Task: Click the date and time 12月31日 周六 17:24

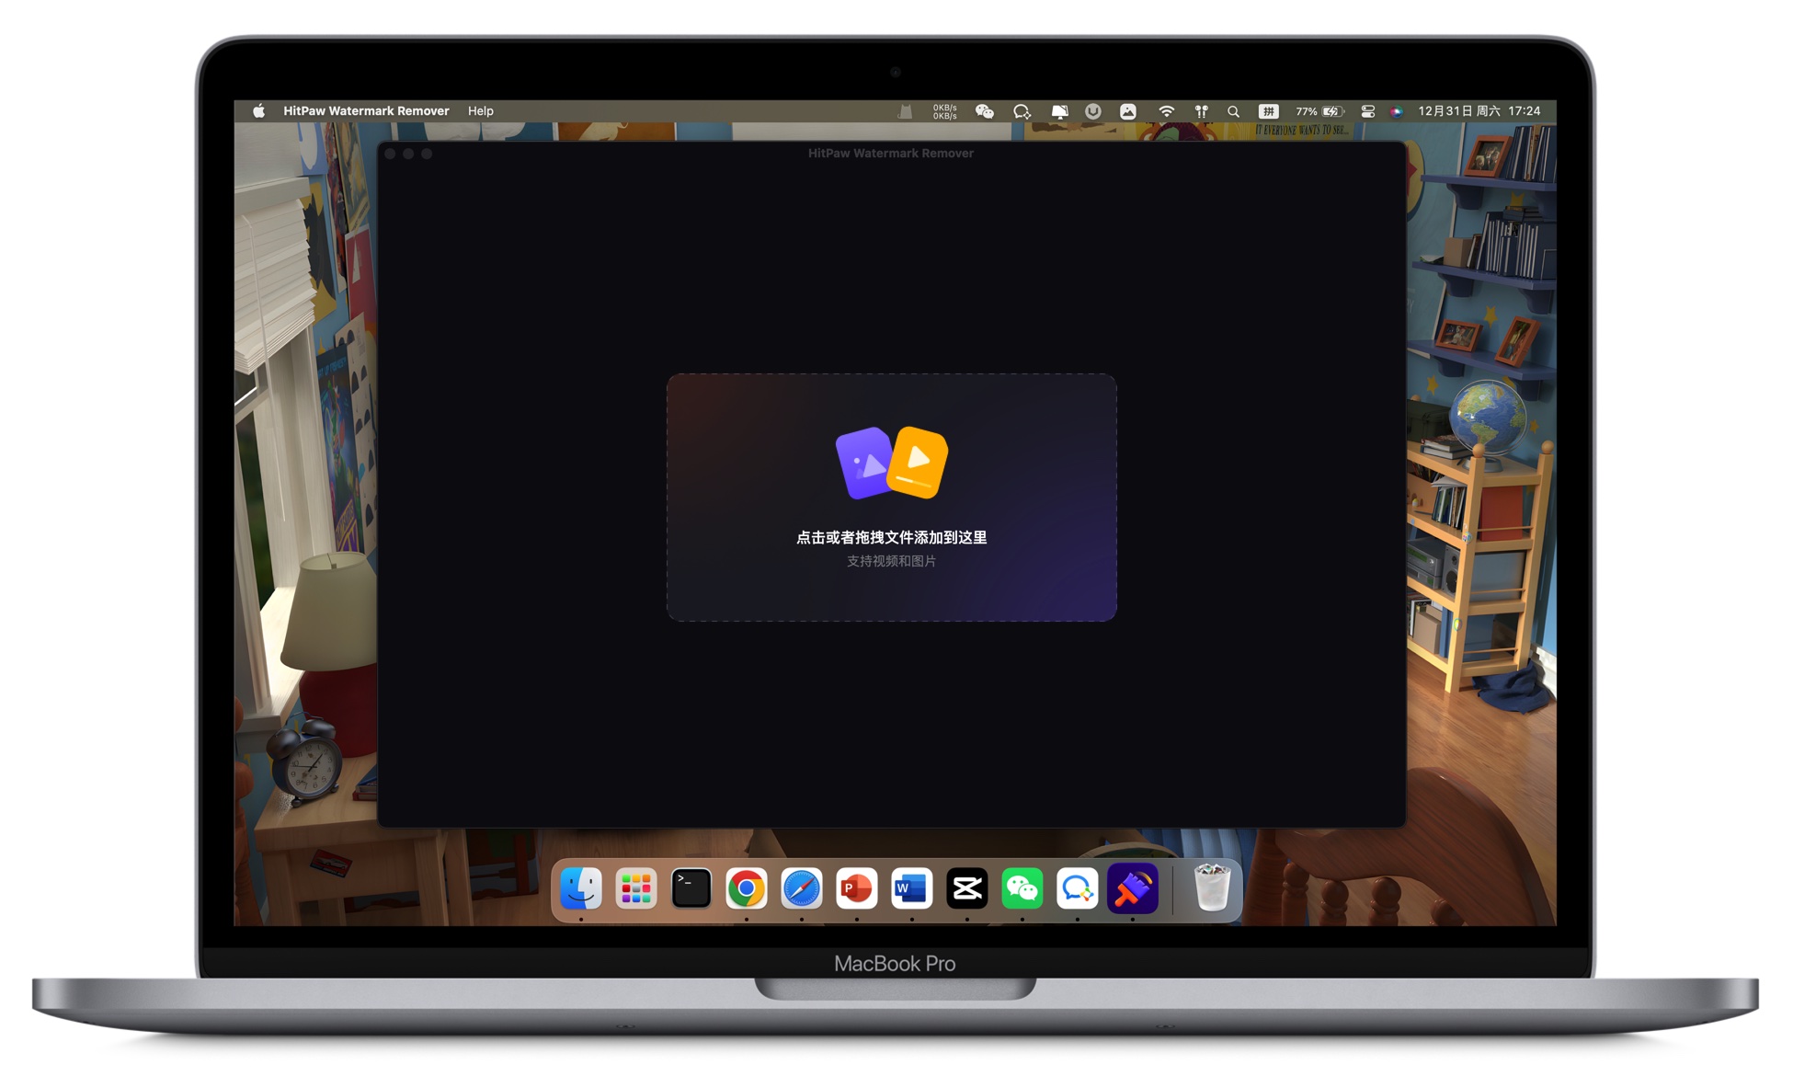Action: (1479, 110)
